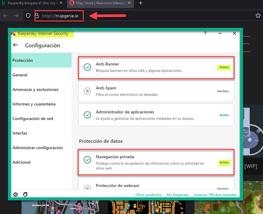Viewport: 263px width, 214px height.
Task: Switch to Kaspersky bloquea el sitio tab
Action: pyautogui.click(x=32, y=3)
